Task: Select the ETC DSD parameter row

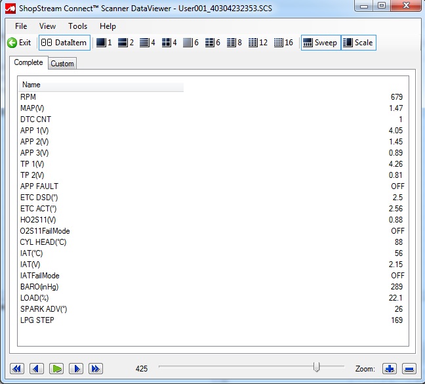Action: [212, 198]
